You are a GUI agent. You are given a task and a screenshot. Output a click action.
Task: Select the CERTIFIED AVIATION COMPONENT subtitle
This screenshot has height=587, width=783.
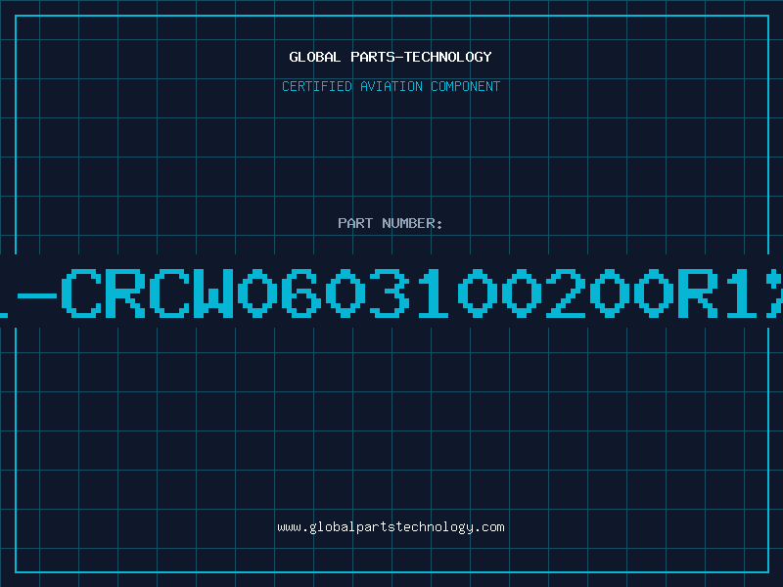(x=391, y=86)
